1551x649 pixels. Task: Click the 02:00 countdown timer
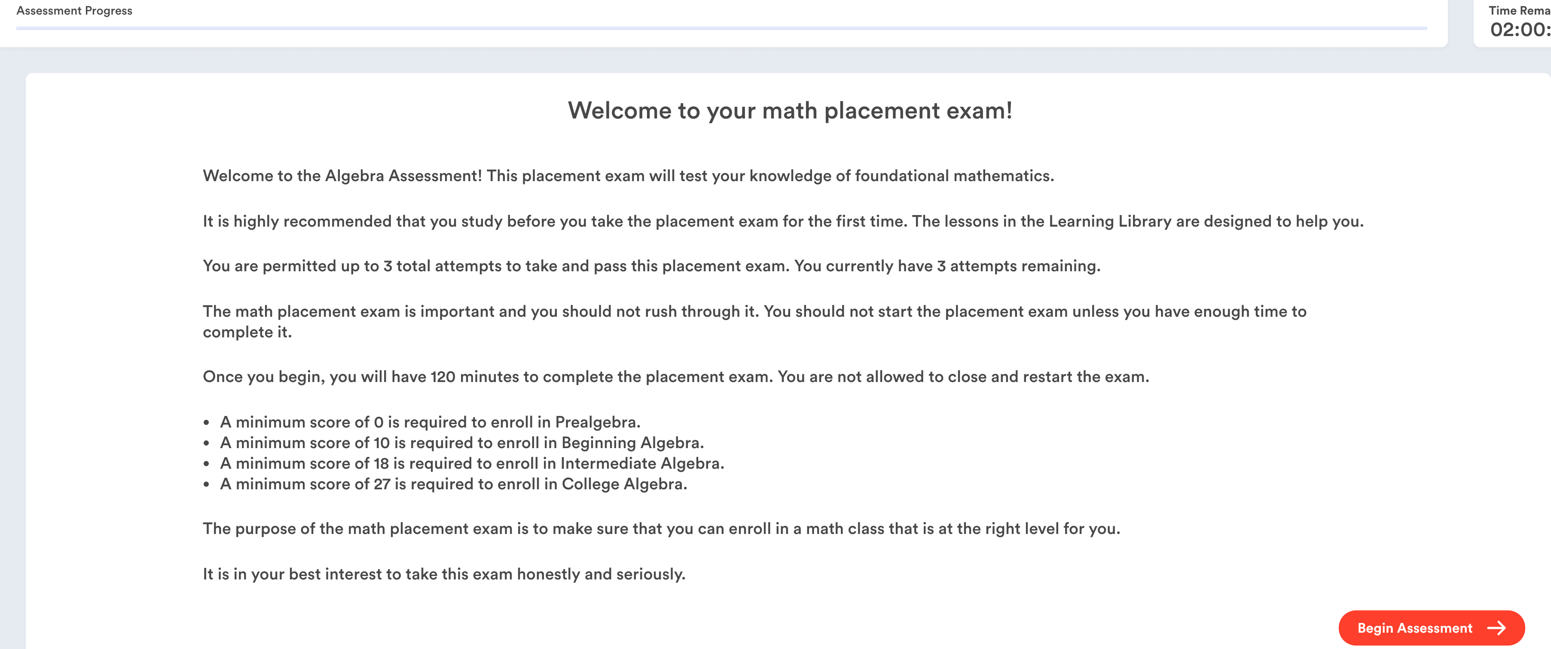click(1518, 30)
